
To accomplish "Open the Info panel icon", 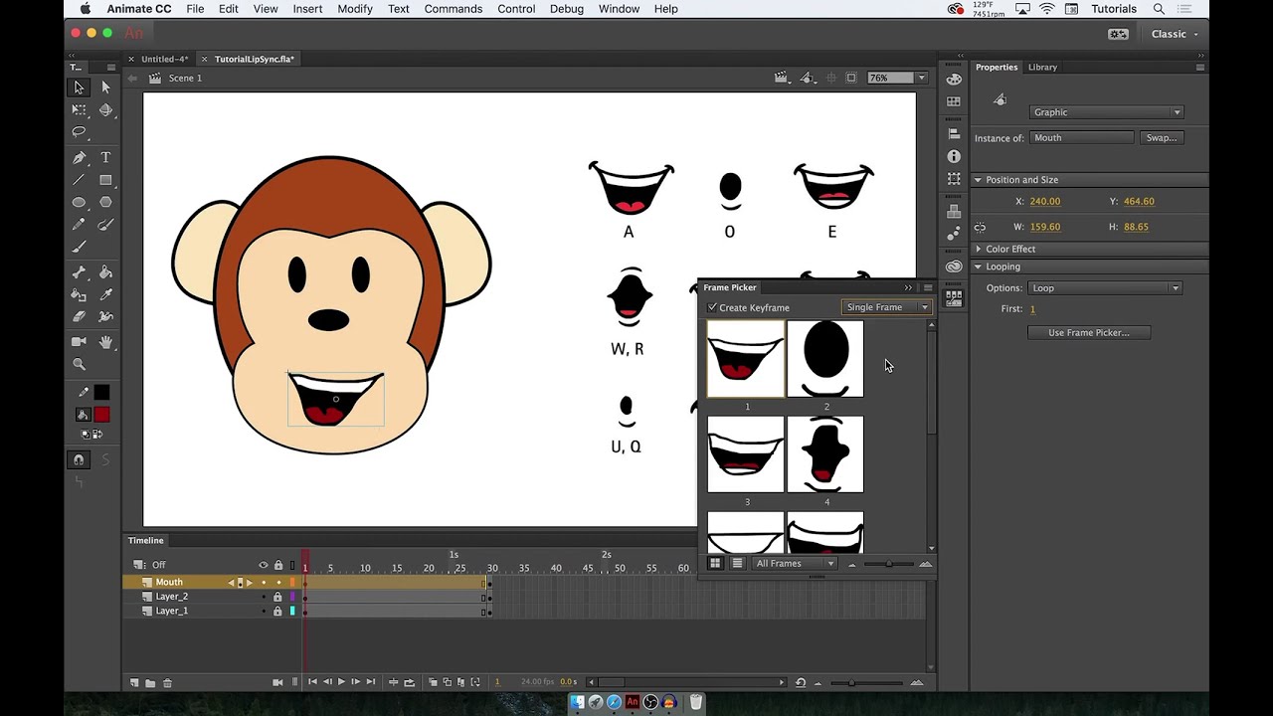I will [954, 157].
